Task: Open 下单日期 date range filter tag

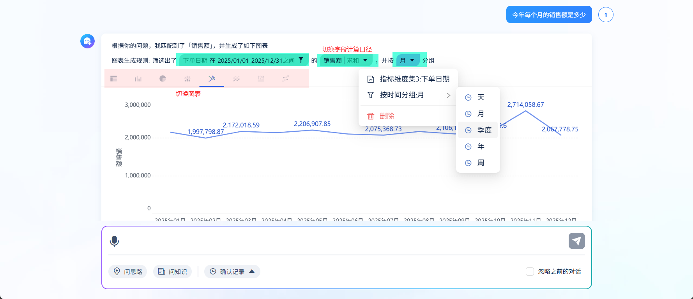Action: (x=243, y=60)
